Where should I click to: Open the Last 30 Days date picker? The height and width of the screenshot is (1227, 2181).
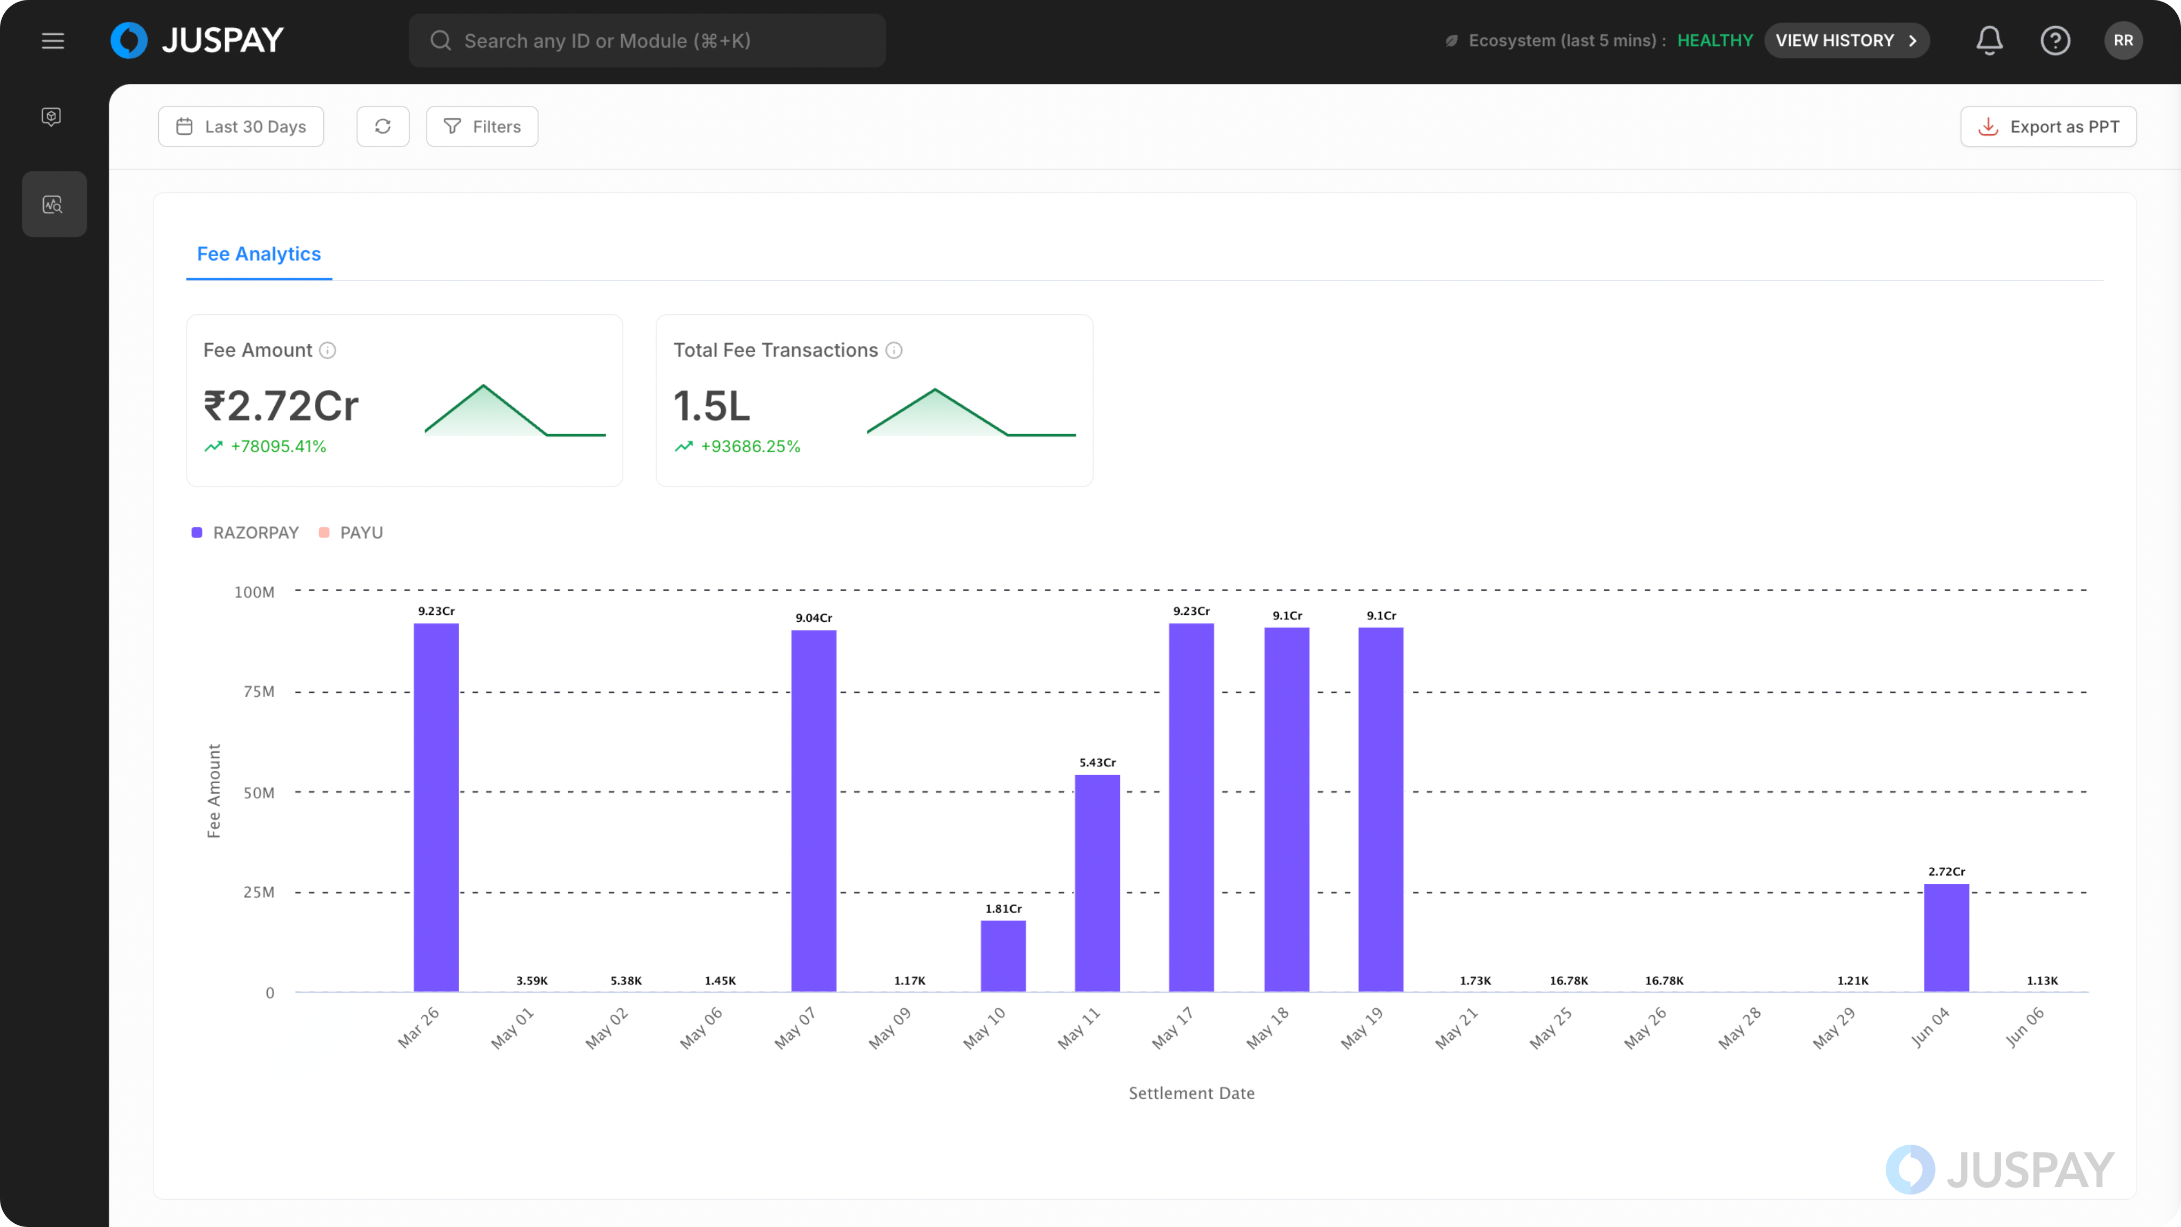coord(241,126)
